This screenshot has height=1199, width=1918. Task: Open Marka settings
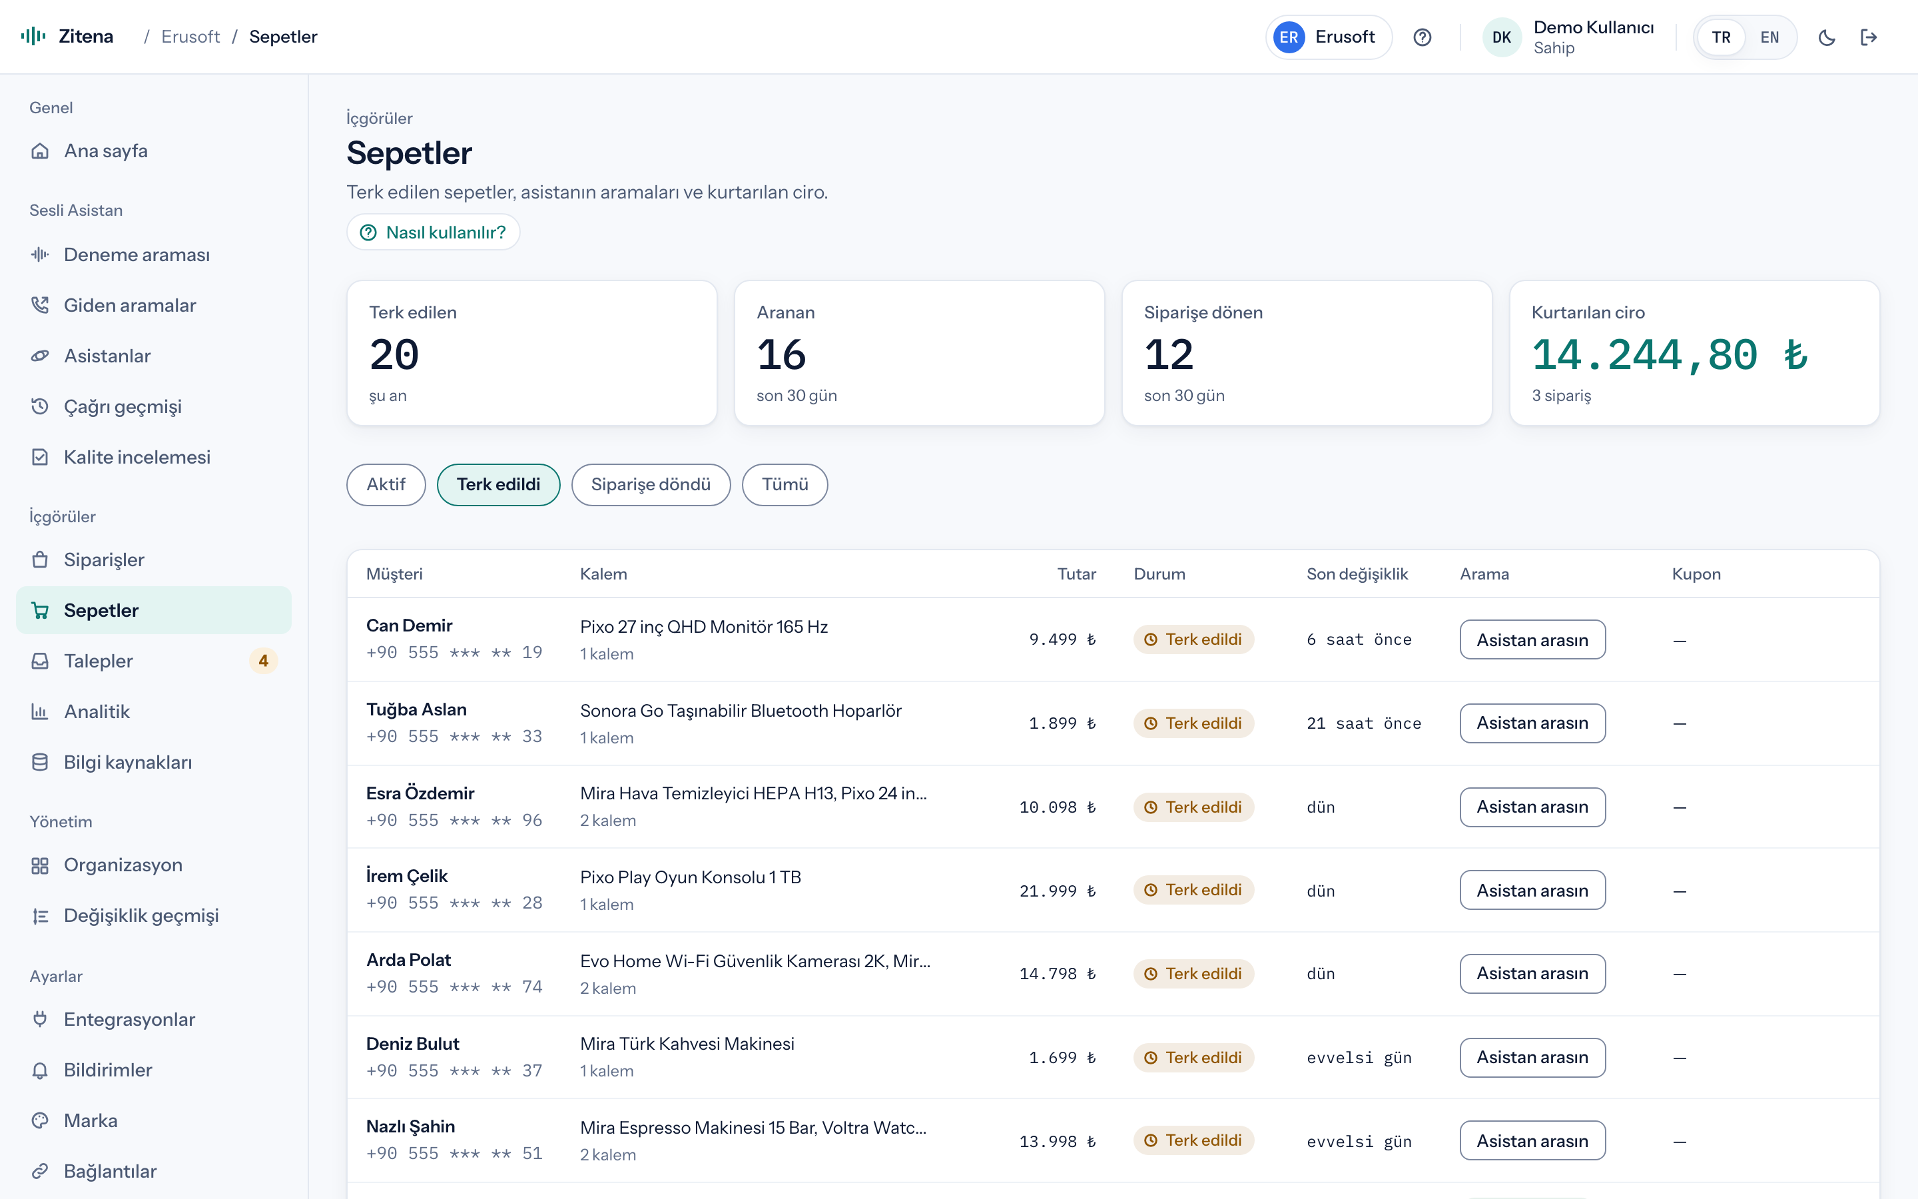[x=153, y=1121]
